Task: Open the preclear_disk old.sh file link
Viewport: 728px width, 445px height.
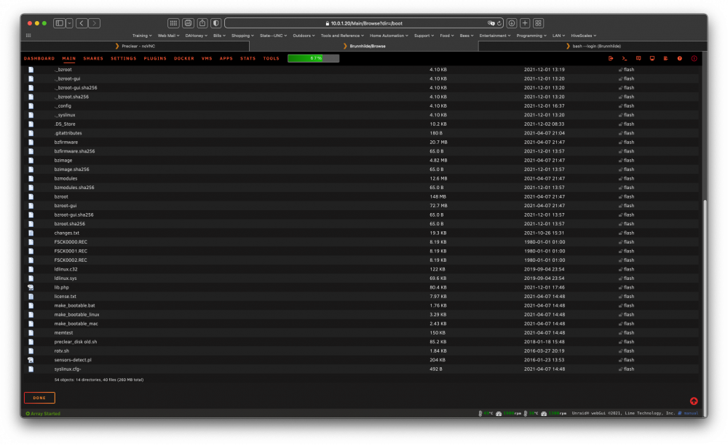Action: click(76, 342)
